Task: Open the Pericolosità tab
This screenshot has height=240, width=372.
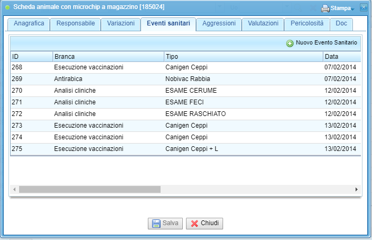Action: (x=307, y=24)
